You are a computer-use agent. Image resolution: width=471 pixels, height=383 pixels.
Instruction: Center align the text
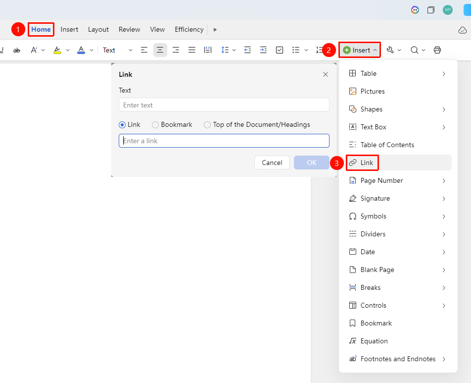[x=160, y=50]
